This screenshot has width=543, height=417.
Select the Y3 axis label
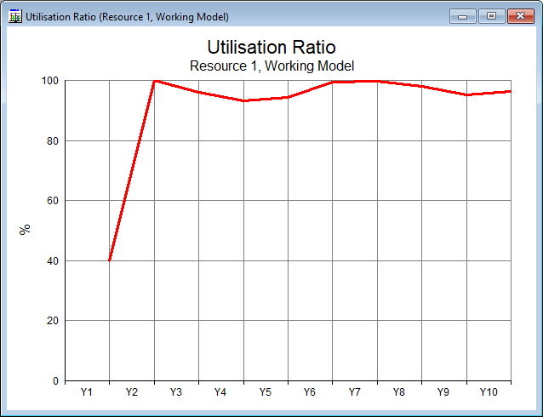pos(176,392)
